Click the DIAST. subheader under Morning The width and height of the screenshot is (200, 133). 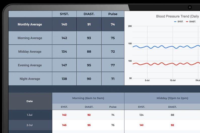pyautogui.click(x=89, y=107)
